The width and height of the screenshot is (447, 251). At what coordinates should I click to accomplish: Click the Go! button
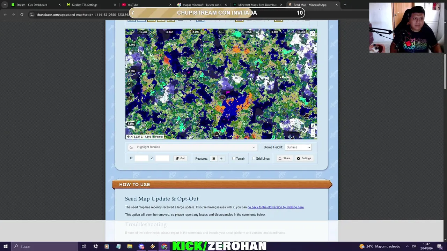point(180,158)
